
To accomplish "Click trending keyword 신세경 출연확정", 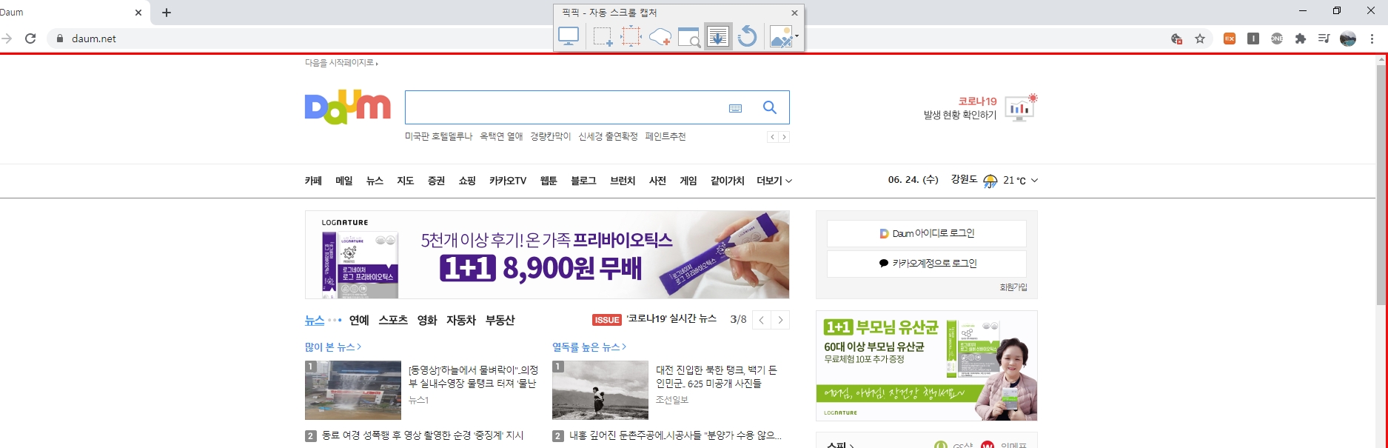I will [608, 136].
